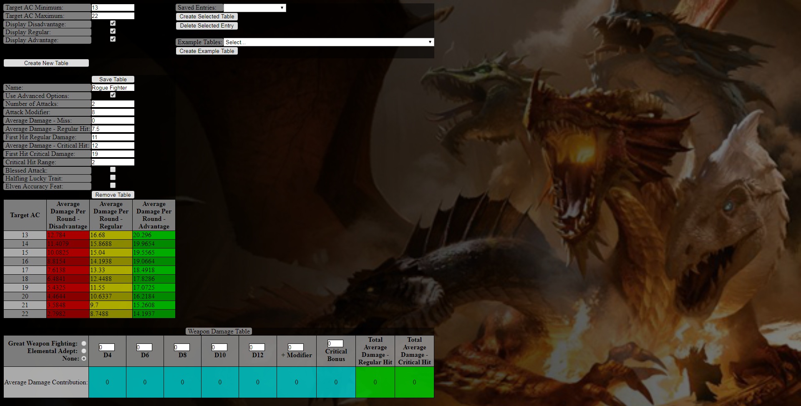Toggle the Display Regular checkbox
Image resolution: width=801 pixels, height=406 pixels.
(113, 31)
